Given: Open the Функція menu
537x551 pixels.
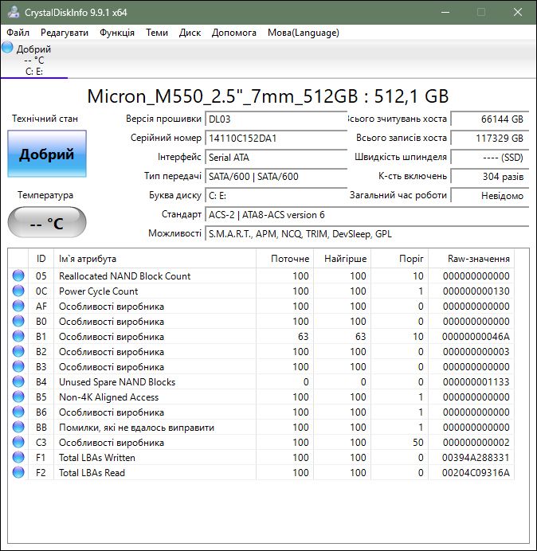Looking at the screenshot, I should pyautogui.click(x=117, y=33).
